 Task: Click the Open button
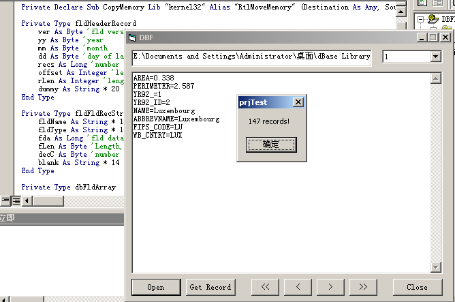tap(156, 287)
